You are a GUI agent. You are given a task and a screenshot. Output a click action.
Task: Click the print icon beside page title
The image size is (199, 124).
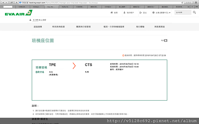click(x=166, y=40)
